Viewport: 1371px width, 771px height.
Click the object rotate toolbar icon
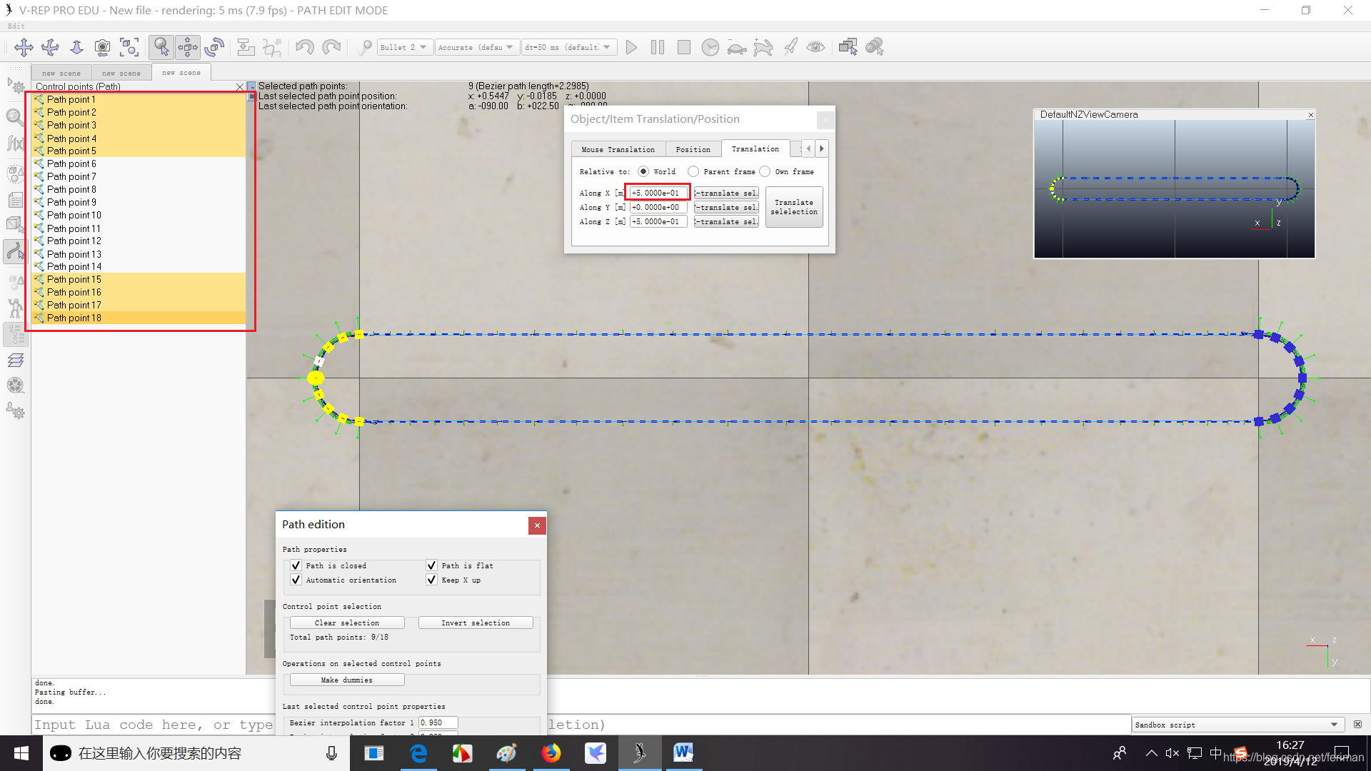pos(214,47)
